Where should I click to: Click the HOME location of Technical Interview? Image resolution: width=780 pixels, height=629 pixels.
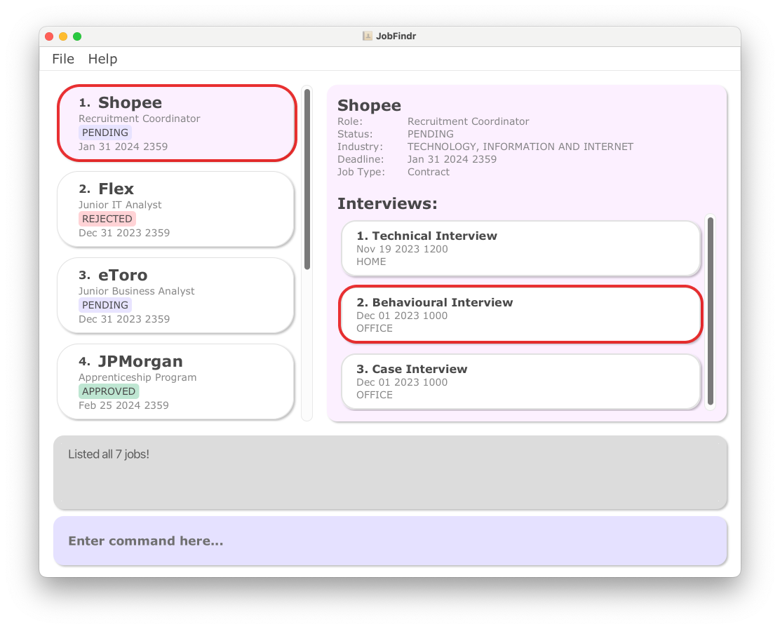coord(371,262)
